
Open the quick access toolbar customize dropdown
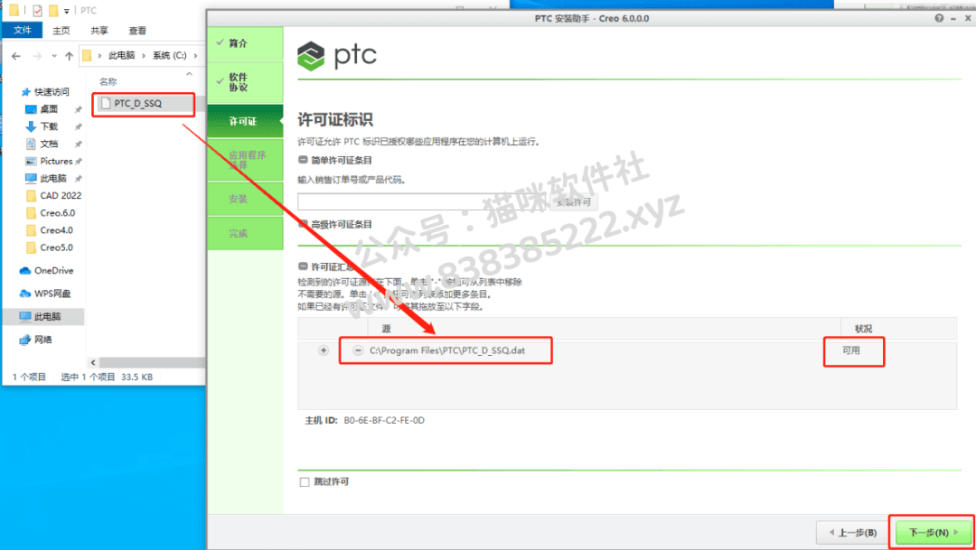tap(67, 11)
